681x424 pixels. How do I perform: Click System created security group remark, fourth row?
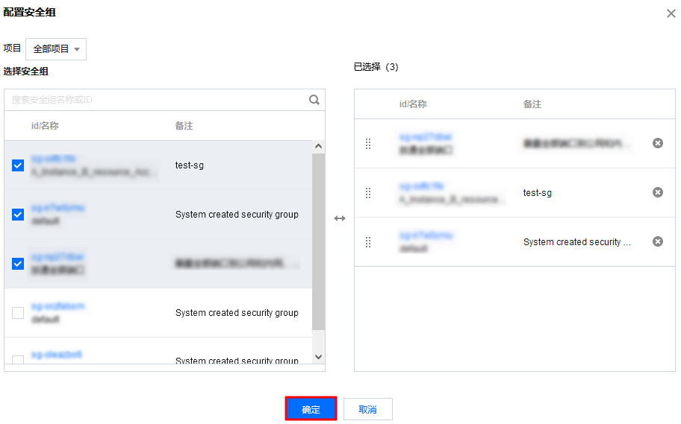coord(237,312)
